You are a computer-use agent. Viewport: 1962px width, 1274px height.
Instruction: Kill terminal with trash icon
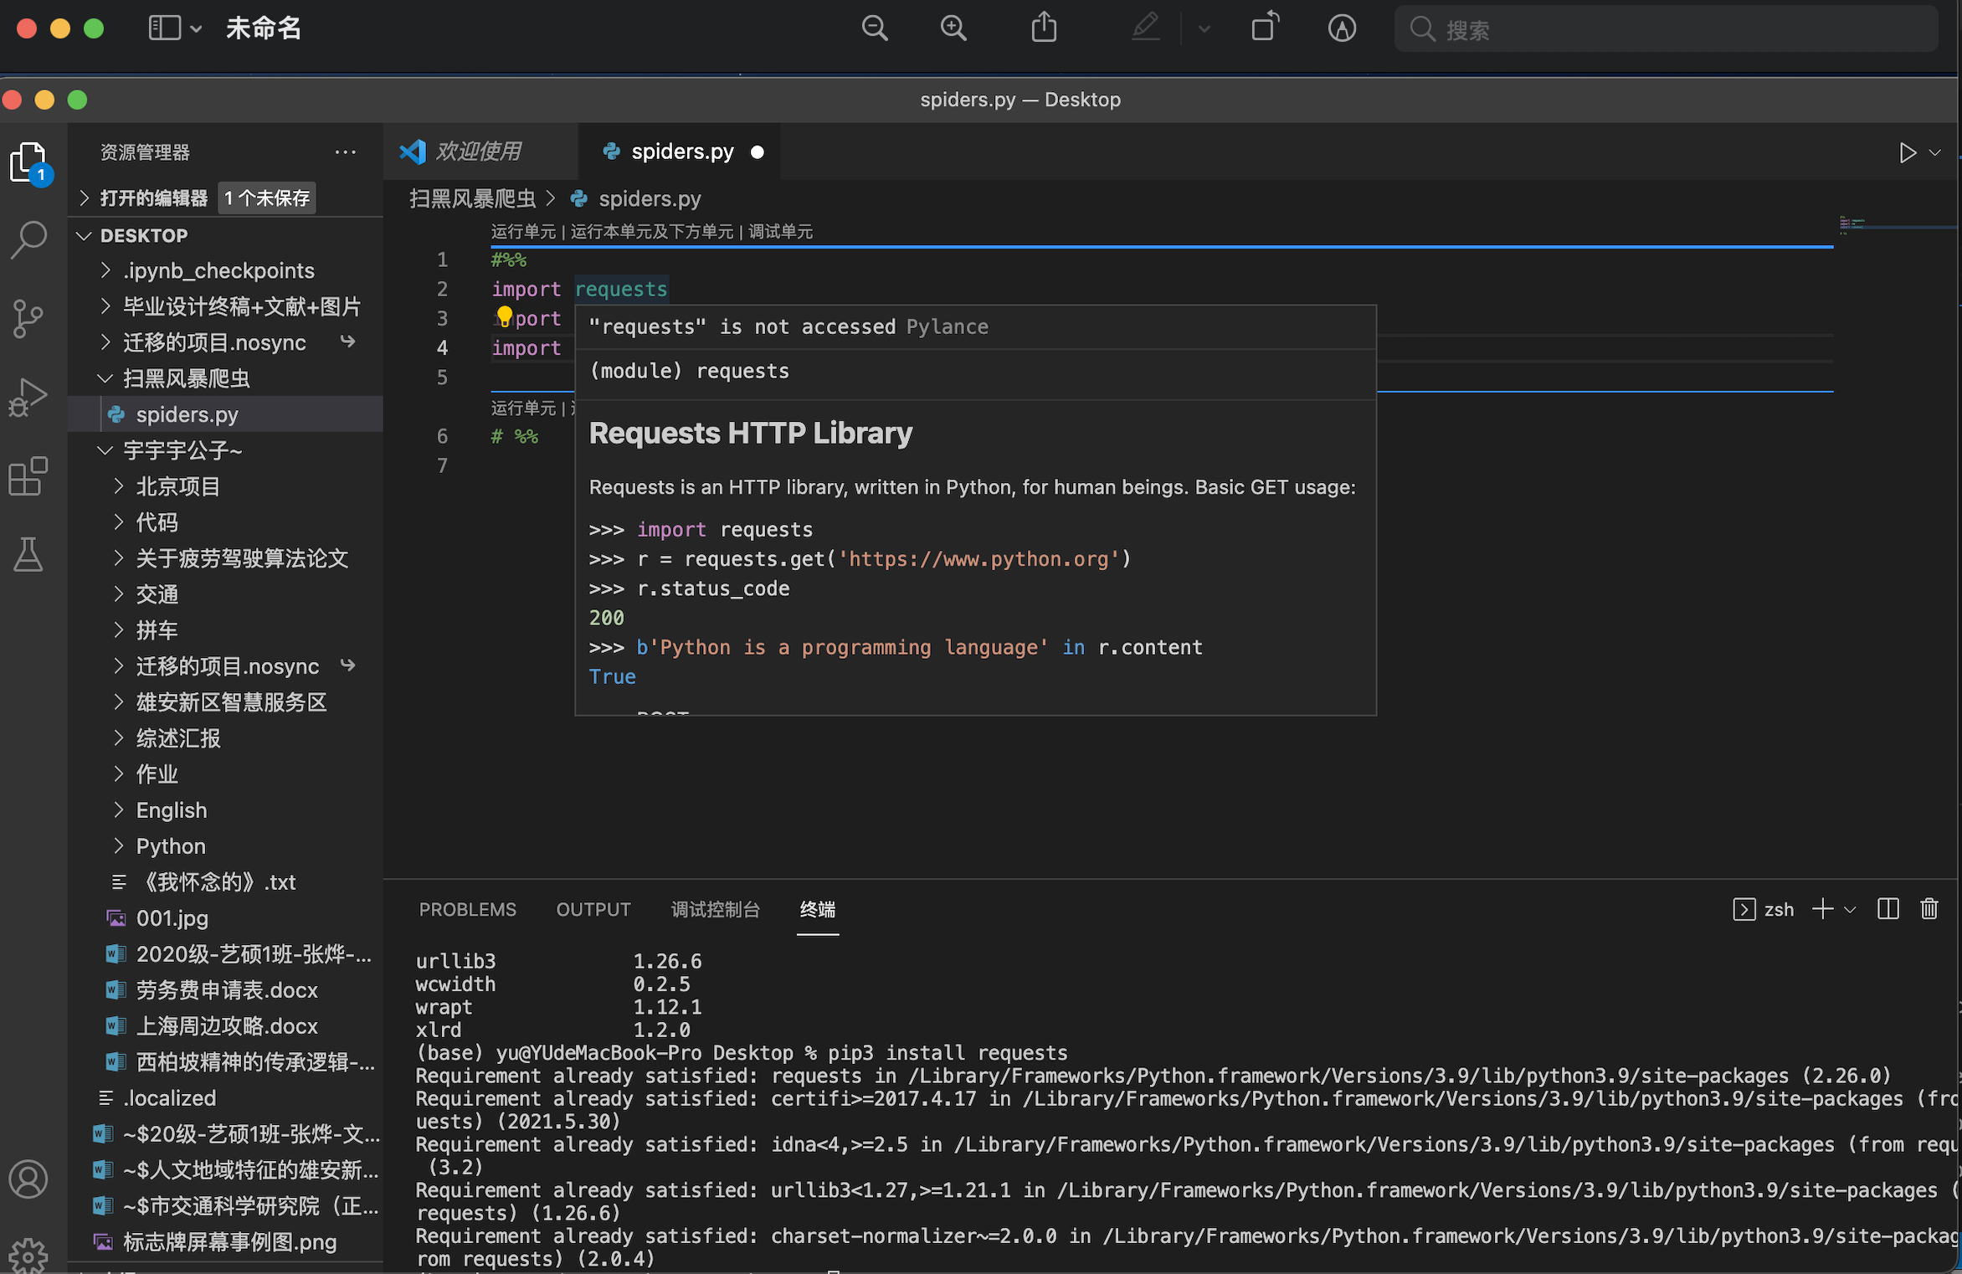[x=1929, y=909]
